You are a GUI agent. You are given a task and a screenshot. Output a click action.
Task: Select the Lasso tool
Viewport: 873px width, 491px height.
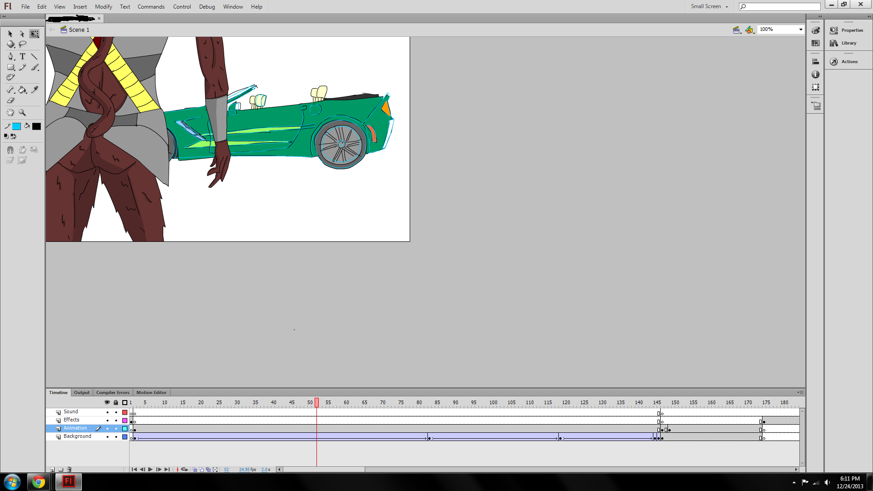[x=22, y=45]
